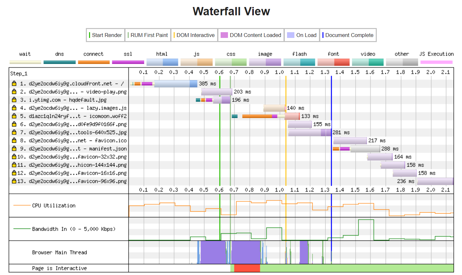Click the lock icon beside d0fe9d9f0166f.png
The height and width of the screenshot is (275, 462).
click(14, 124)
